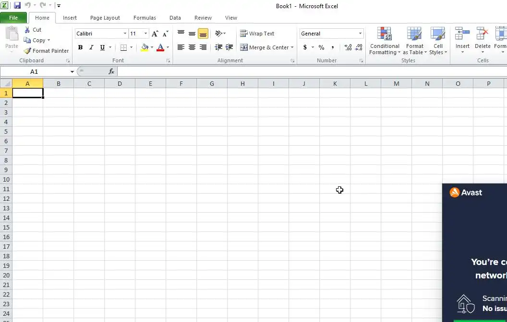The height and width of the screenshot is (322, 507).
Task: Click Decrease Decimal icon
Action: 359,47
